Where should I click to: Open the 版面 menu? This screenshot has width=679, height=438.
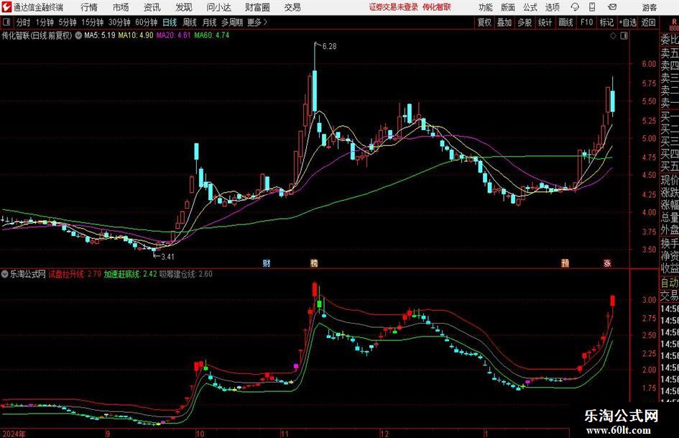tap(508, 7)
